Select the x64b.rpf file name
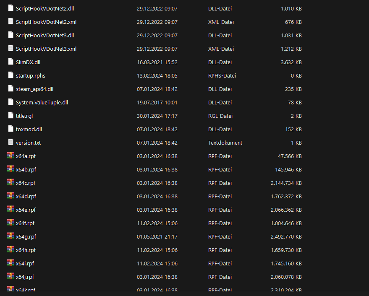Viewport: 369px width, 296px height. pos(26,169)
